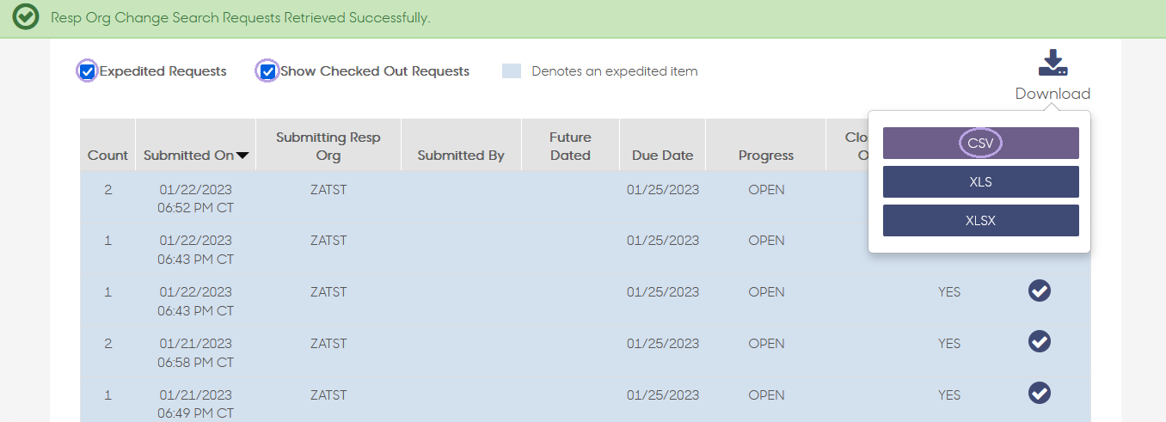Sort by Submitted On arrow
This screenshot has height=422, width=1166.
pos(242,156)
